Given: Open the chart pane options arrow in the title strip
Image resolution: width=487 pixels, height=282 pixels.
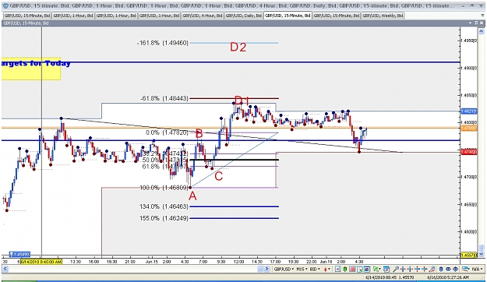Looking at the screenshot, I should (x=470, y=23).
